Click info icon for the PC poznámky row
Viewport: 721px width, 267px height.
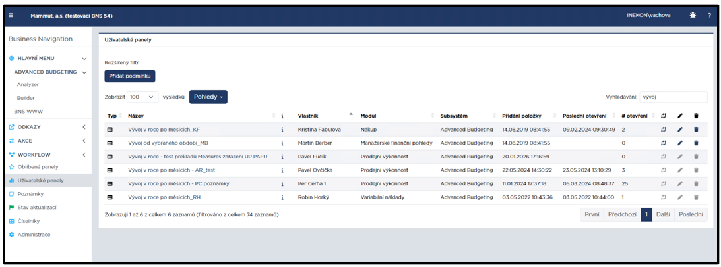(282, 183)
